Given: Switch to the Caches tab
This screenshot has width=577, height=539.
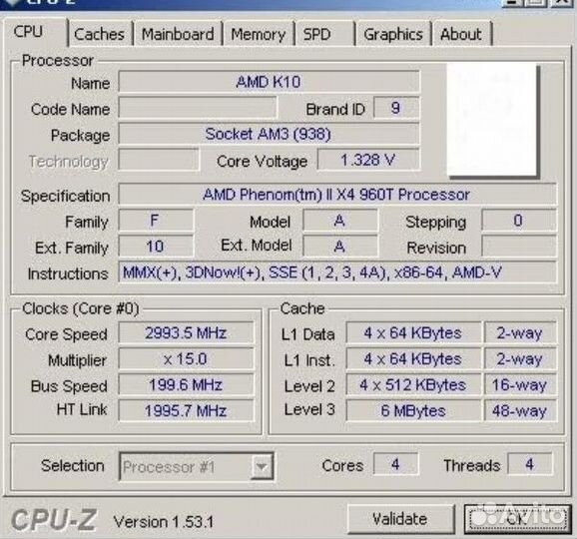Looking at the screenshot, I should 100,34.
